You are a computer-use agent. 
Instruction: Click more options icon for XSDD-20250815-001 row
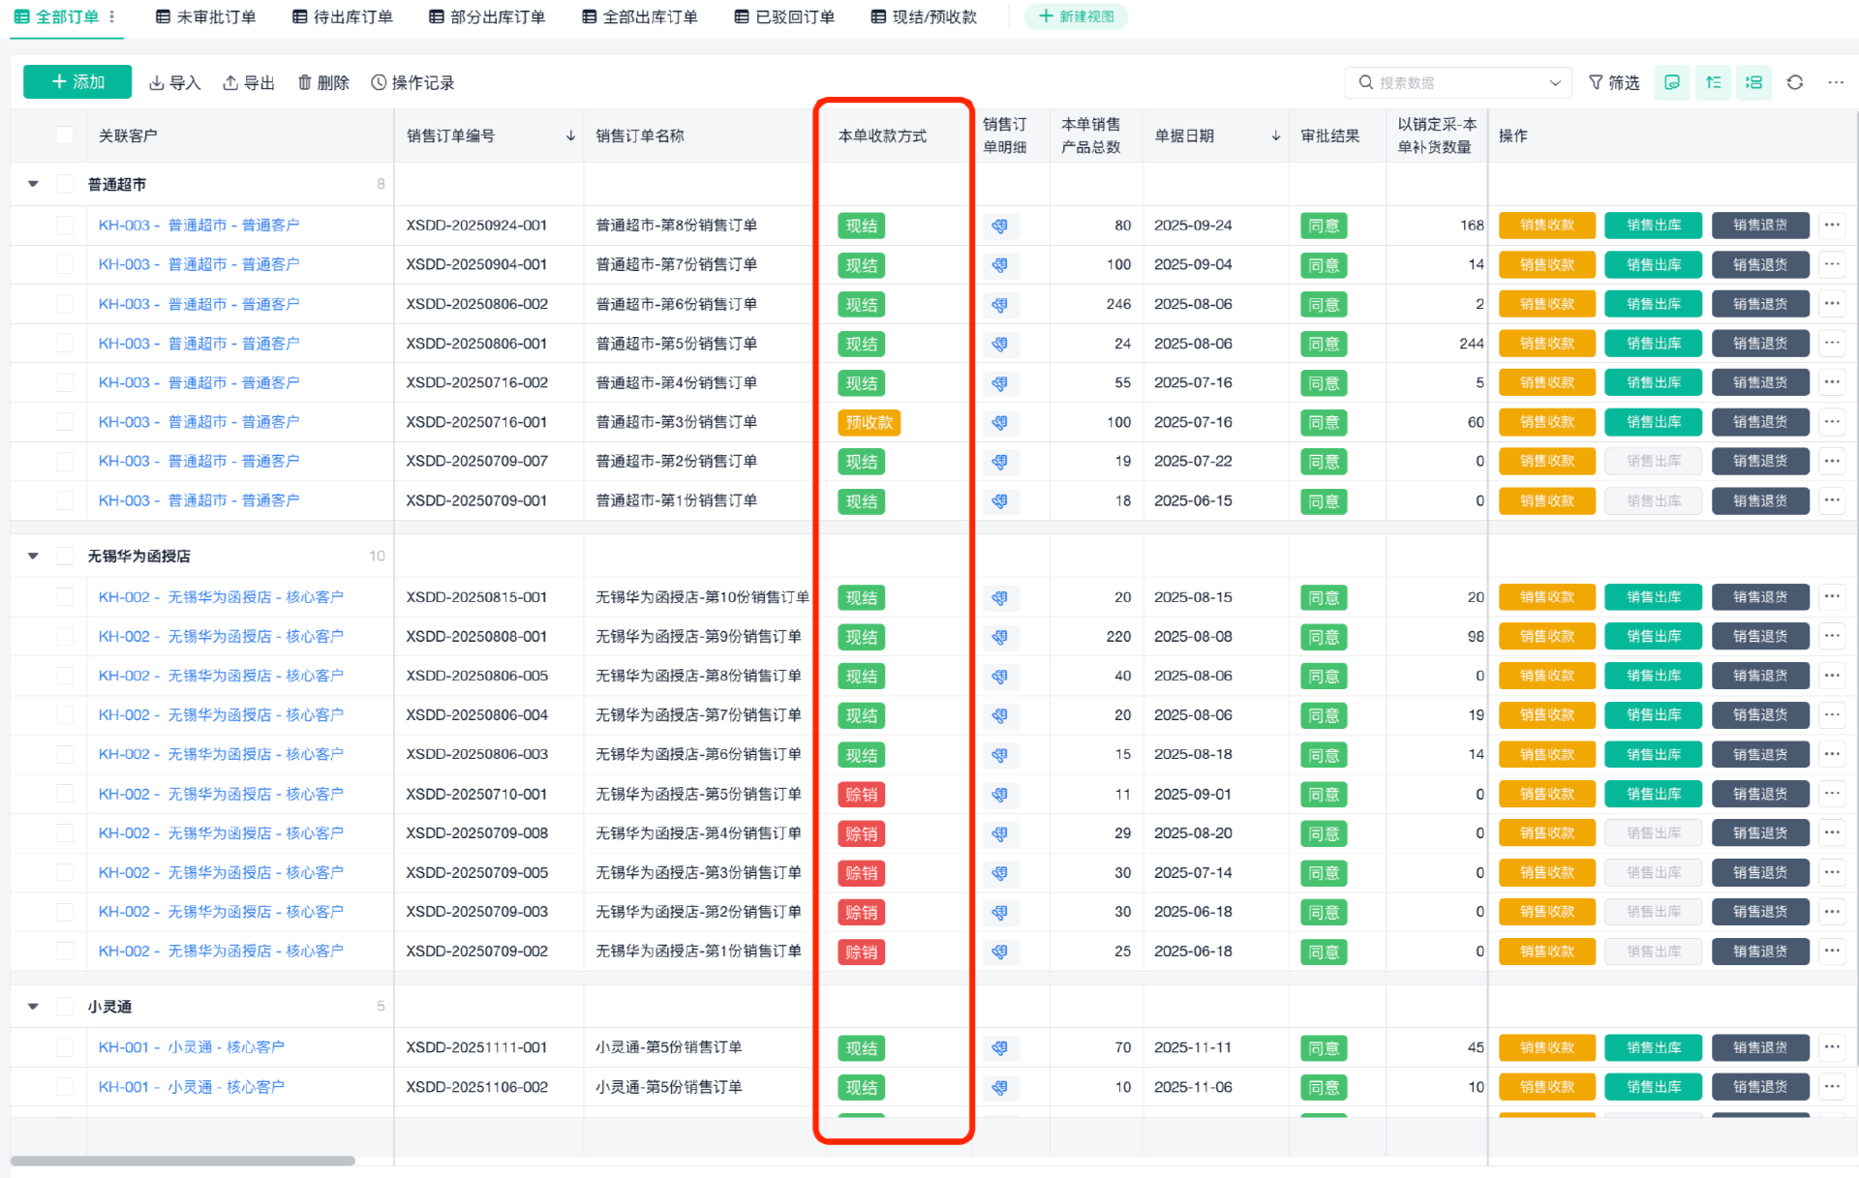tap(1831, 597)
